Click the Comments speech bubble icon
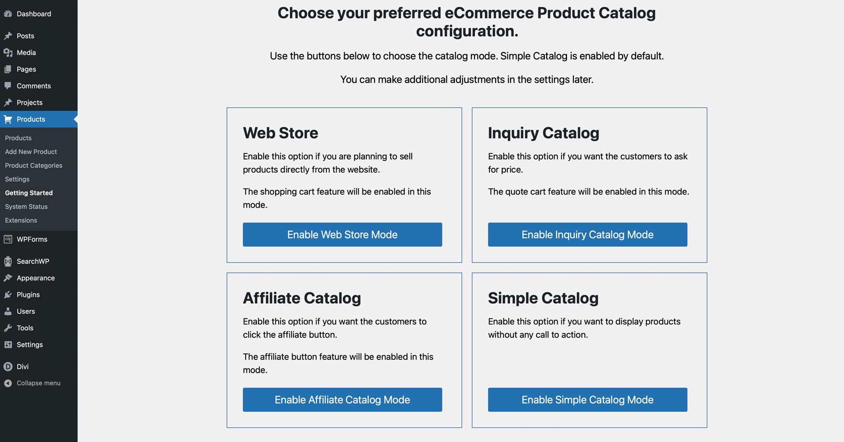The width and height of the screenshot is (844, 442). pyautogui.click(x=8, y=86)
